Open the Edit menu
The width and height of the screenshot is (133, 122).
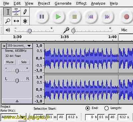click(17, 4)
